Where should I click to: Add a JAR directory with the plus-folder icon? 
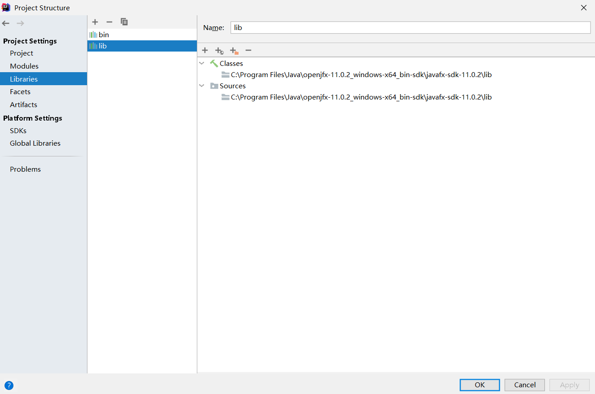coord(234,50)
